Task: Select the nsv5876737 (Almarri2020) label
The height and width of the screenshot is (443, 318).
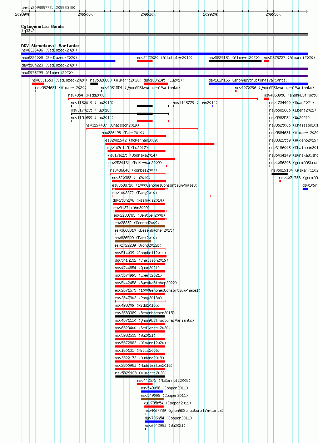Action: tap(289, 58)
